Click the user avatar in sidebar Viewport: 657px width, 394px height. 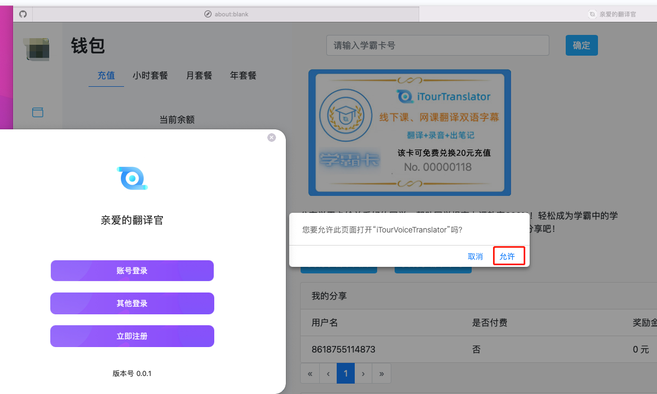37,49
